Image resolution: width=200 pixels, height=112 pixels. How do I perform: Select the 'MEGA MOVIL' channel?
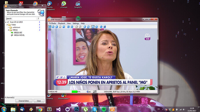tap(19, 35)
